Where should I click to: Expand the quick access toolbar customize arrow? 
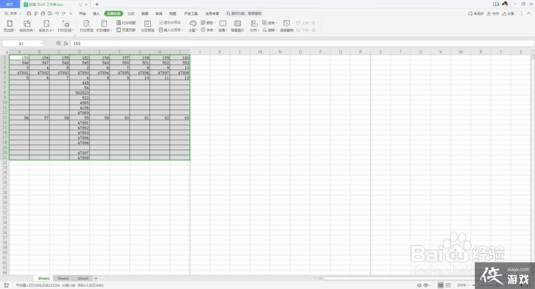(71, 14)
